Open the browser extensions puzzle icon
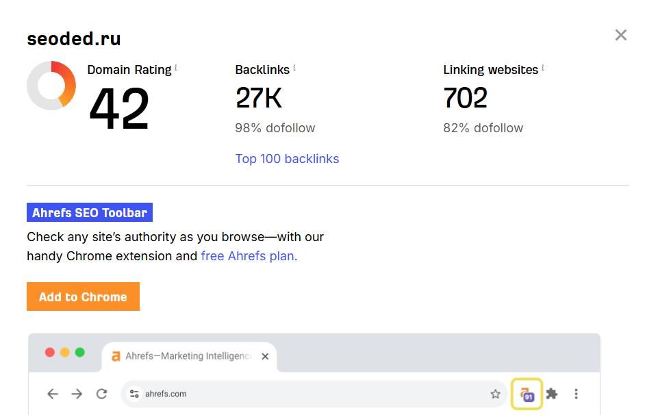 click(551, 394)
